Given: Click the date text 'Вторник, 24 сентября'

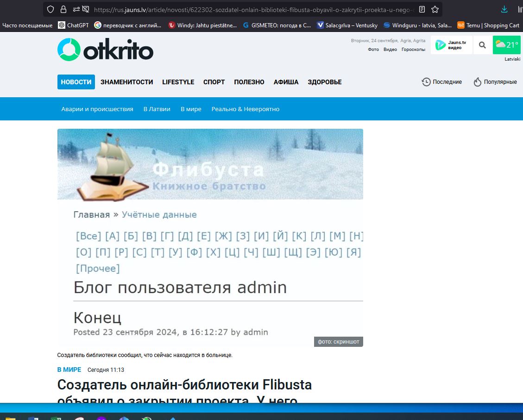Looking at the screenshot, I should pos(374,41).
